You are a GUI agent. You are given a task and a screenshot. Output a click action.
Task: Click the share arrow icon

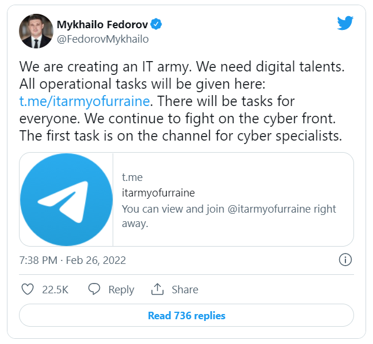[157, 289]
